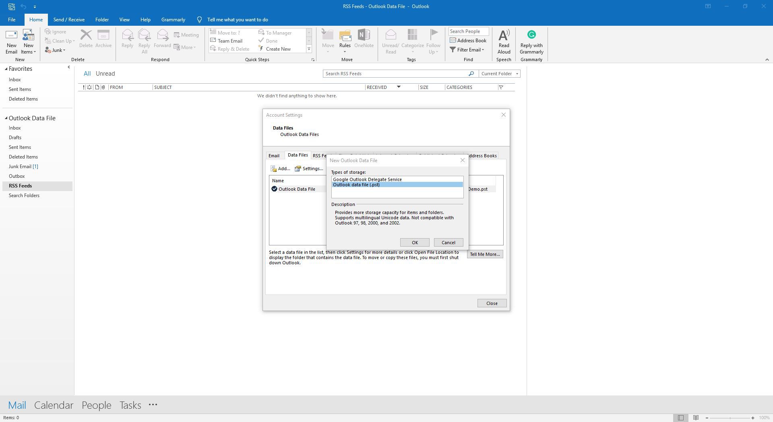Click the Reply All icon
The height and width of the screenshot is (422, 773).
pos(144,42)
